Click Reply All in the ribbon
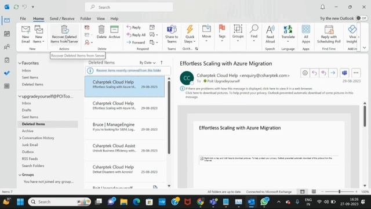The image size is (371, 209). (x=136, y=35)
